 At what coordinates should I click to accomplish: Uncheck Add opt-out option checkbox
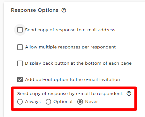point(20,80)
